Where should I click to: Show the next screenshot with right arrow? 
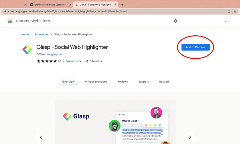point(190,137)
